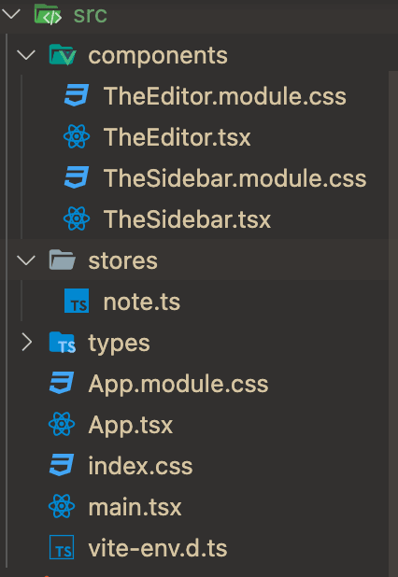Open note.ts file

[x=142, y=303]
